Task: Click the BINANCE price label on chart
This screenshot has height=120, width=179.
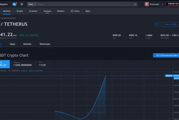Action: point(169,76)
